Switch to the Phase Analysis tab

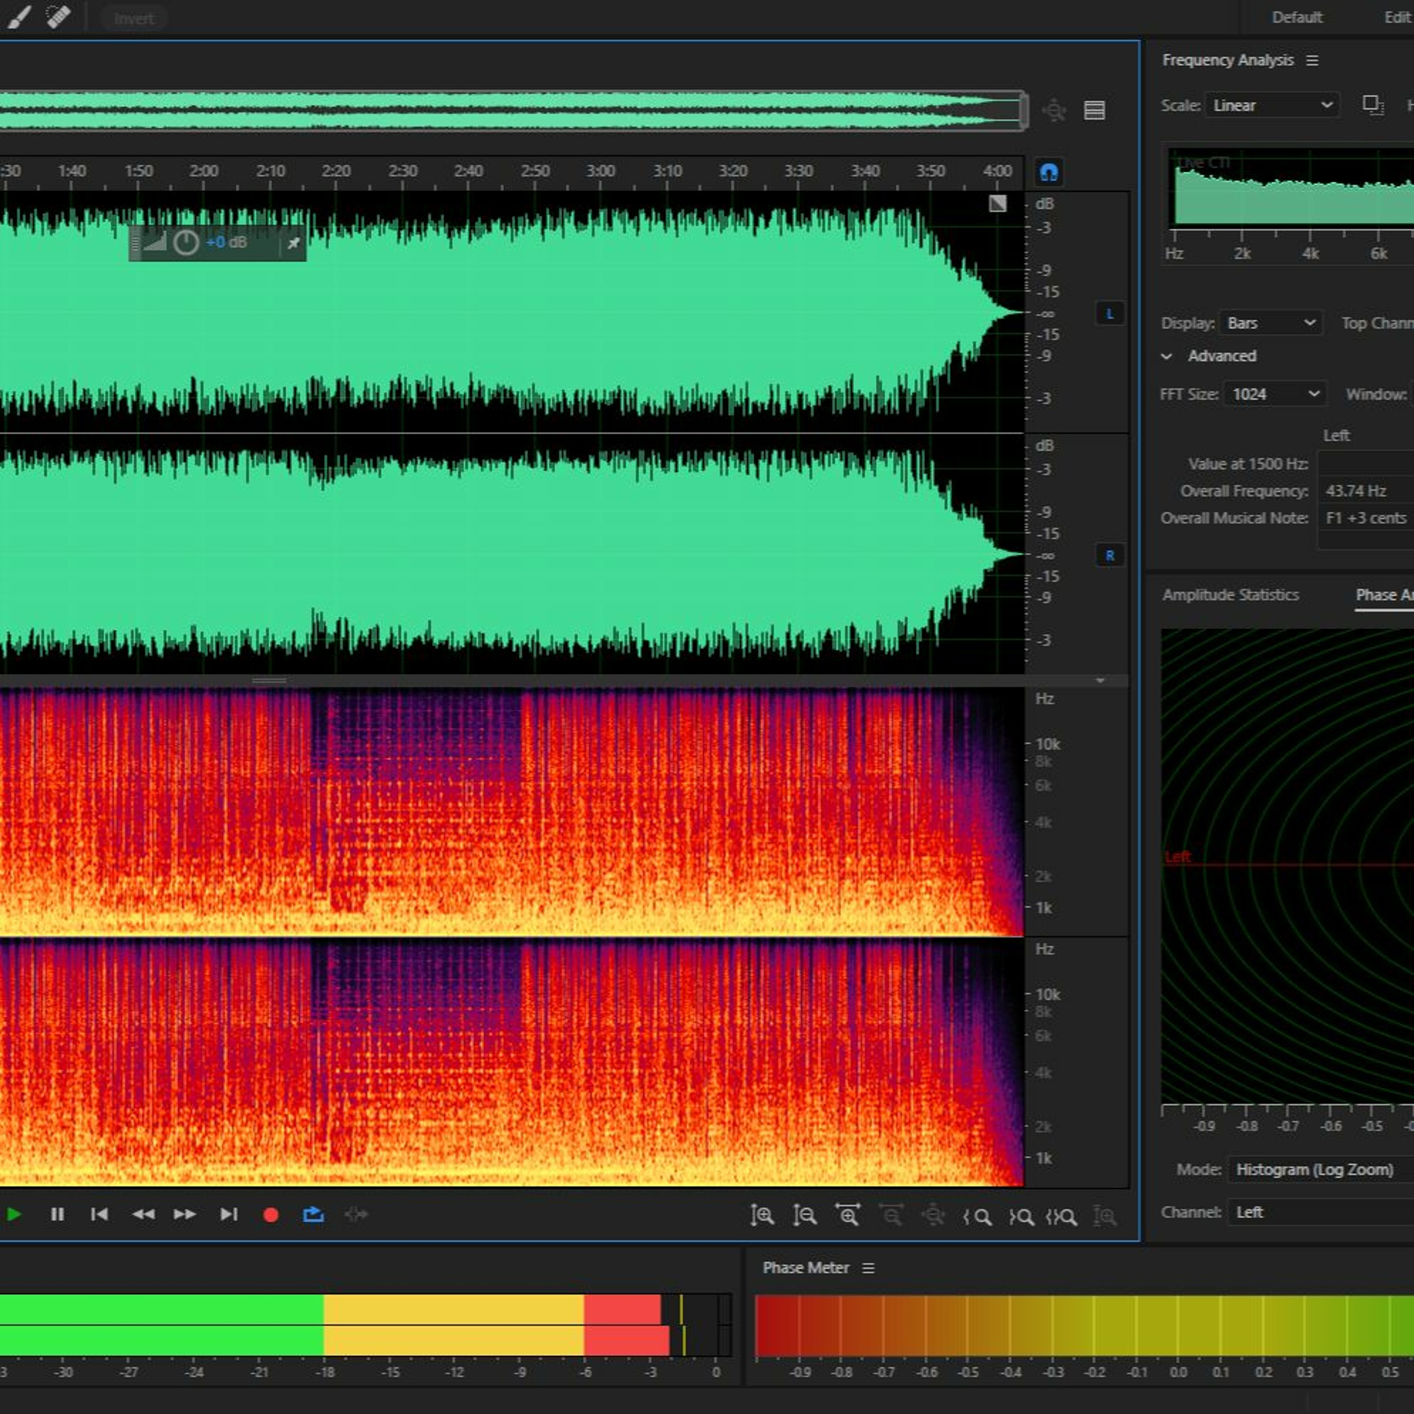tap(1385, 595)
